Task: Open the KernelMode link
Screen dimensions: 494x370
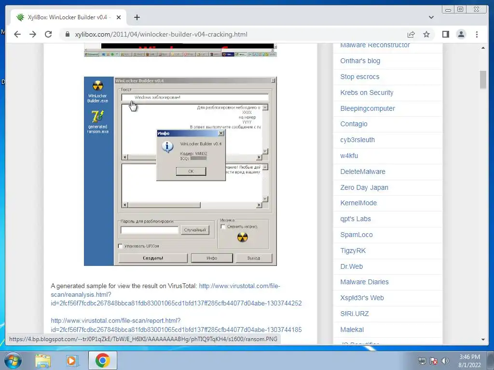Action: pos(358,203)
